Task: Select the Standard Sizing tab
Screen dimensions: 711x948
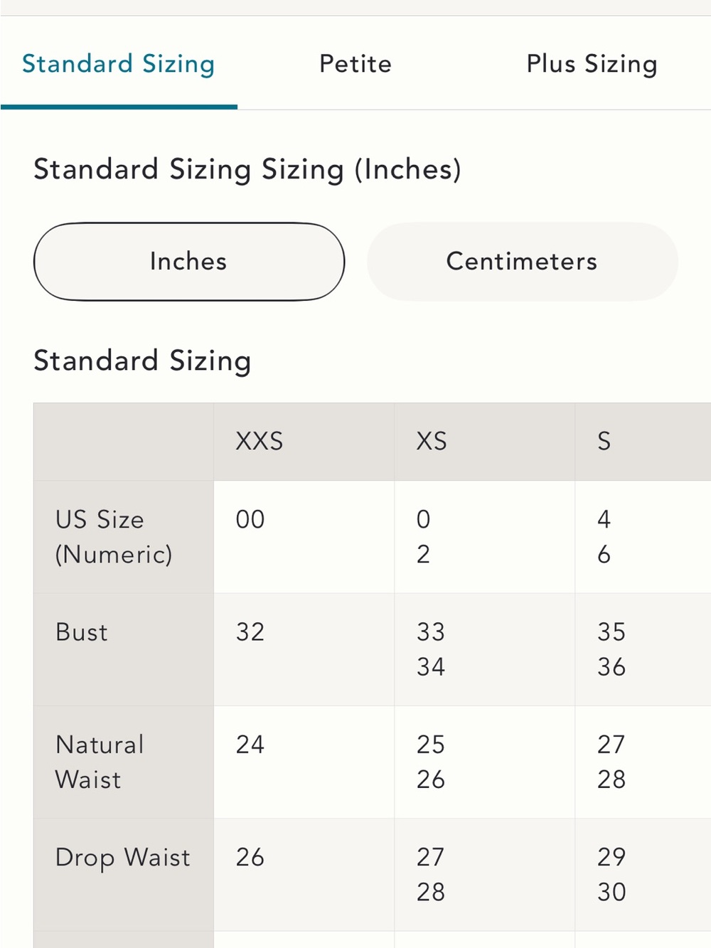Action: (x=119, y=64)
